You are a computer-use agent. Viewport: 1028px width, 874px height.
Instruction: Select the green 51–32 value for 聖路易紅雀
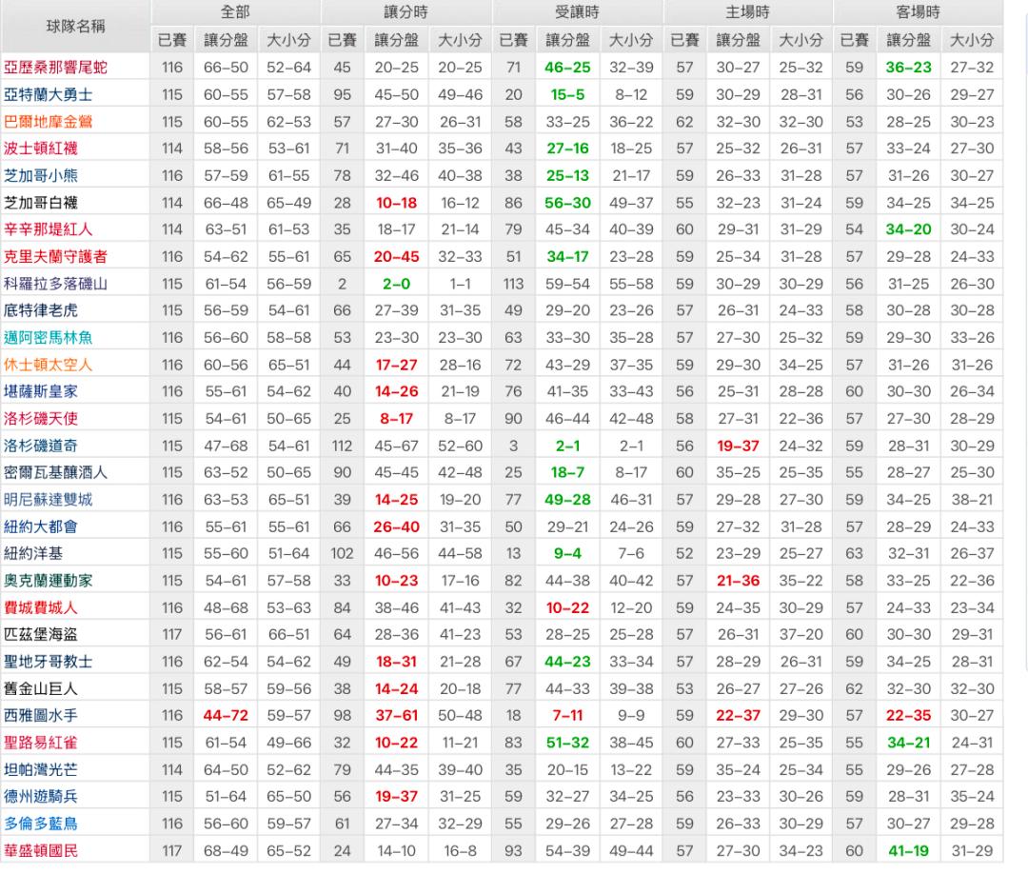pos(567,743)
